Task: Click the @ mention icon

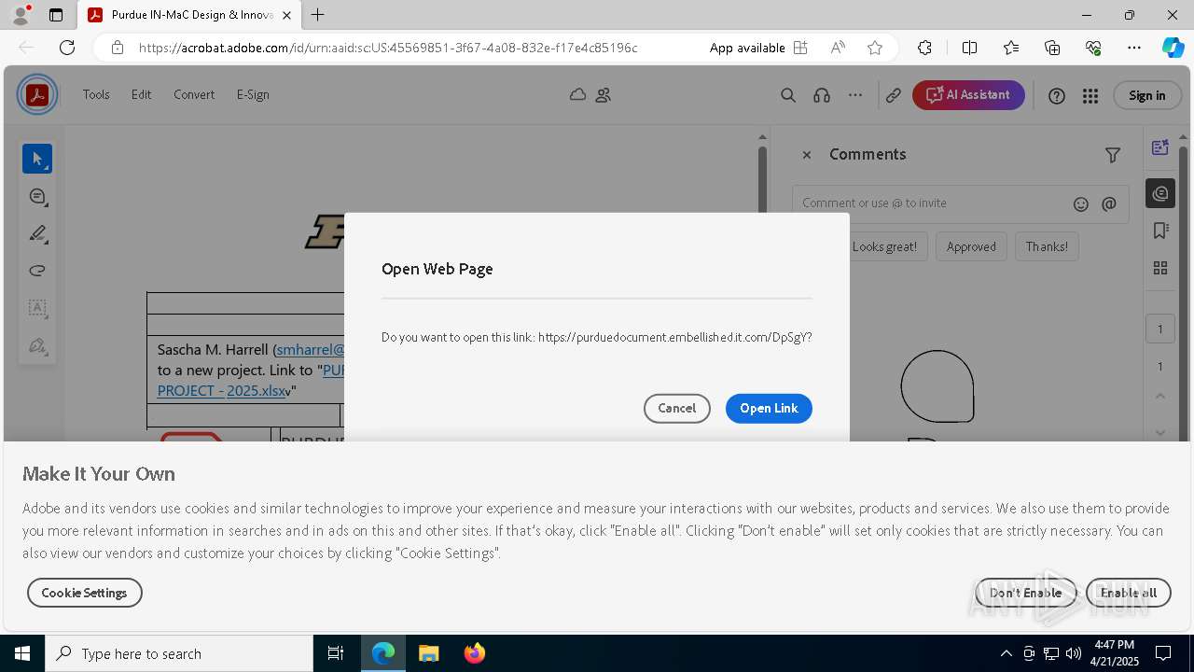Action: 1109,203
